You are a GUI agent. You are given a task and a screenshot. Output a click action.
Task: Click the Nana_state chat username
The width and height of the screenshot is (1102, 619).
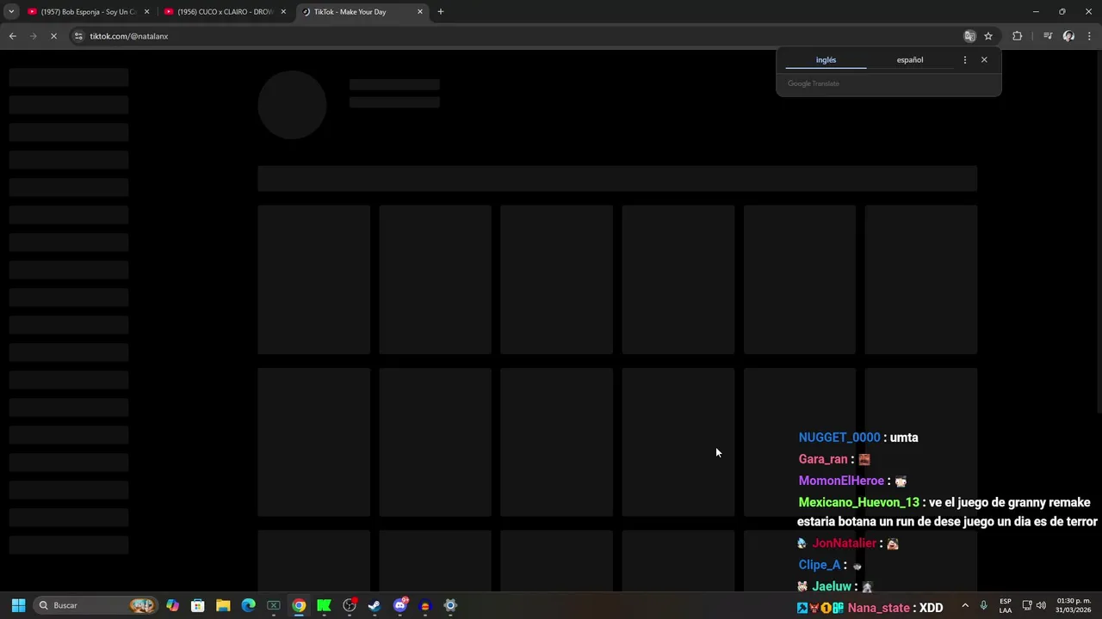point(878,608)
